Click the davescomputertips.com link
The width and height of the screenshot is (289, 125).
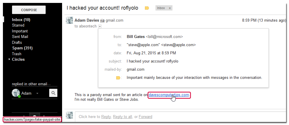(x=169, y=95)
